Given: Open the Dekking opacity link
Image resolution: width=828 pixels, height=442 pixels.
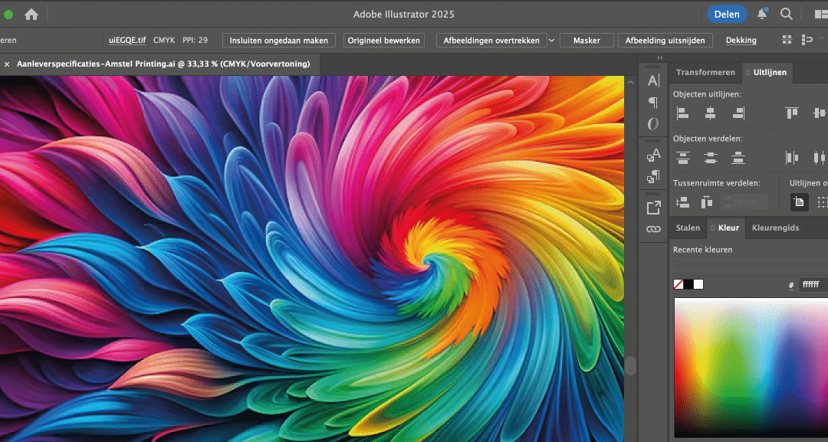Looking at the screenshot, I should click(741, 40).
